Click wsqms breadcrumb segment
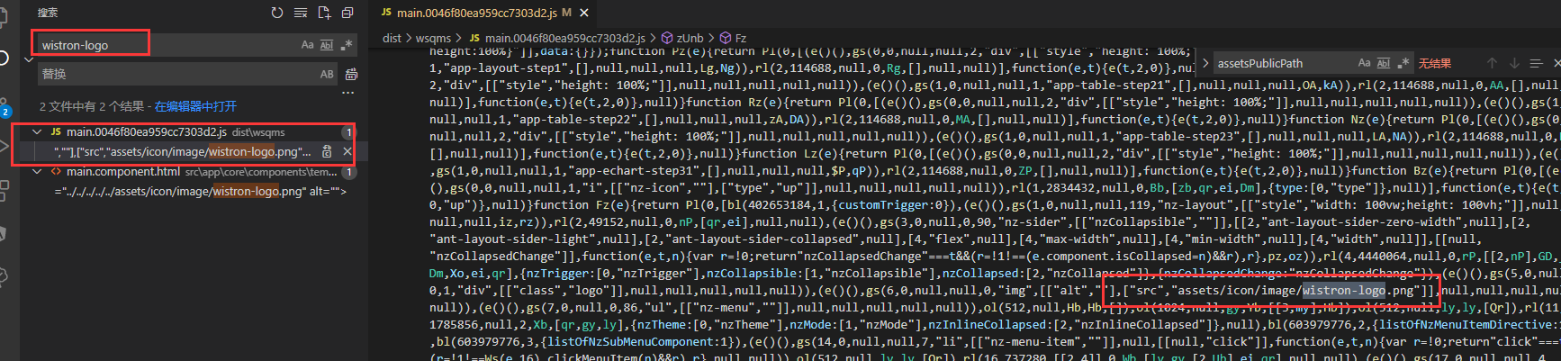This screenshot has height=361, width=1561. (x=434, y=38)
